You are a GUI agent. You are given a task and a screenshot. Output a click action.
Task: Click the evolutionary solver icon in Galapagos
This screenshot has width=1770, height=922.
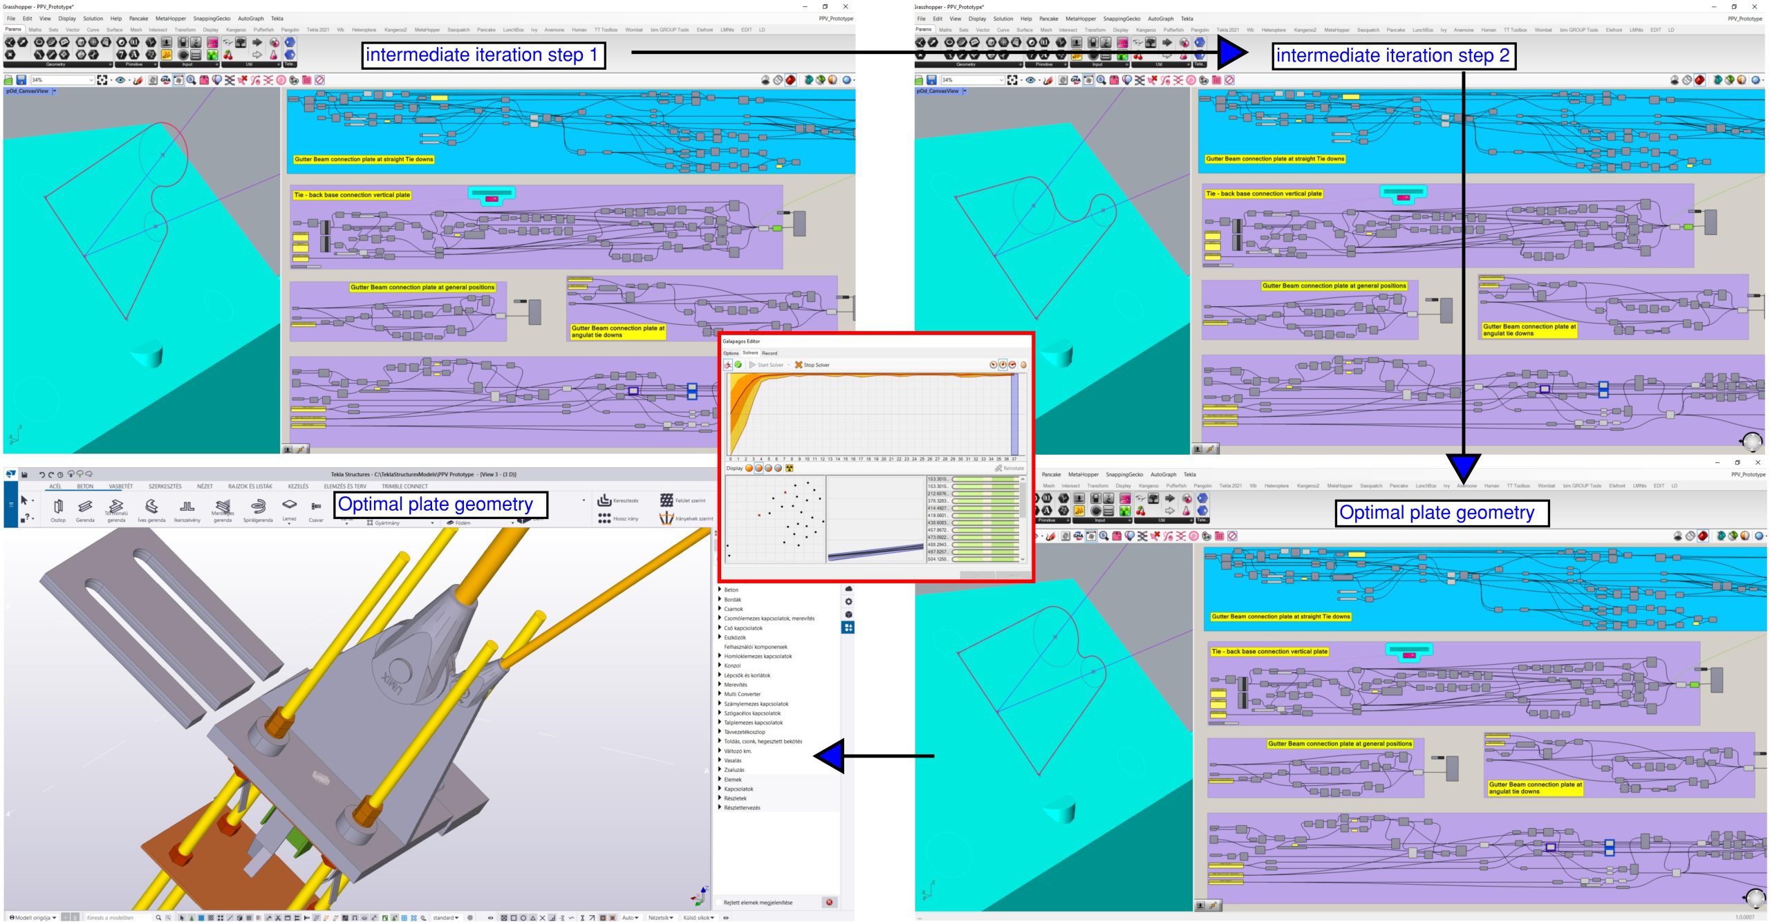click(x=728, y=365)
